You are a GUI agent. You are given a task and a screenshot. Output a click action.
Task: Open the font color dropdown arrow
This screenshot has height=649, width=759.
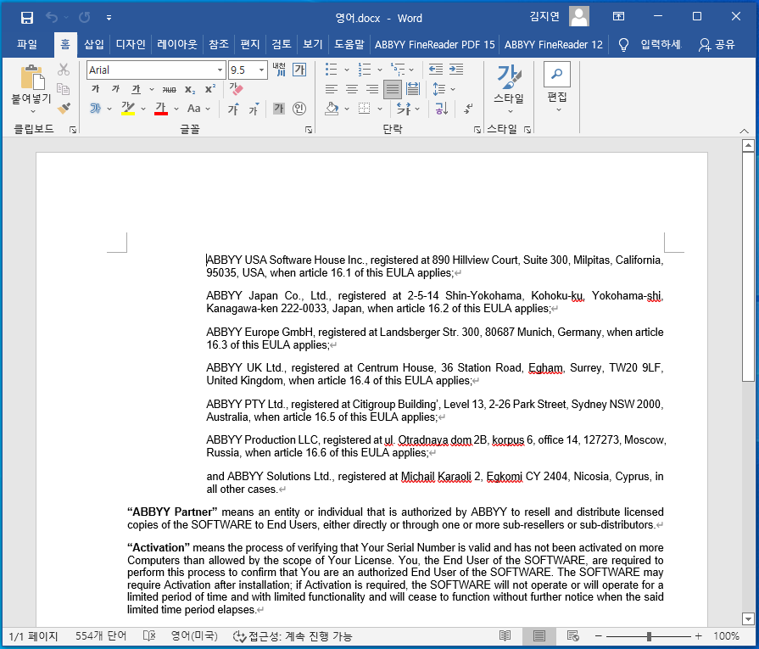coord(176,109)
